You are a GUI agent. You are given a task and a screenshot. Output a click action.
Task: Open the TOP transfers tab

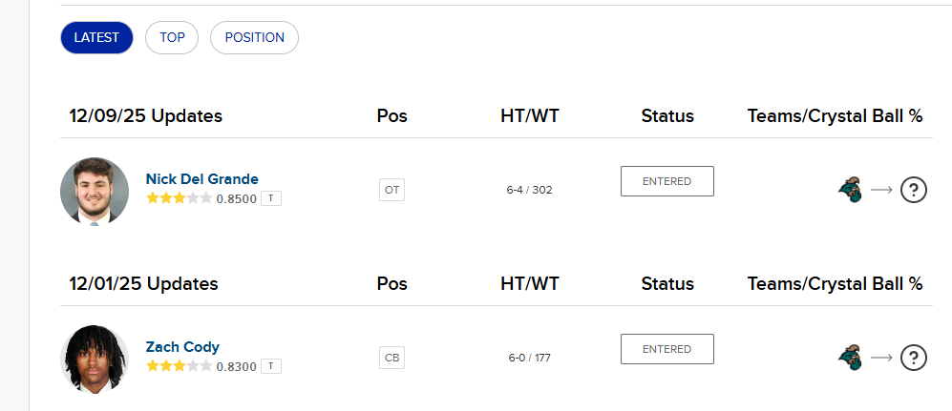click(x=172, y=38)
